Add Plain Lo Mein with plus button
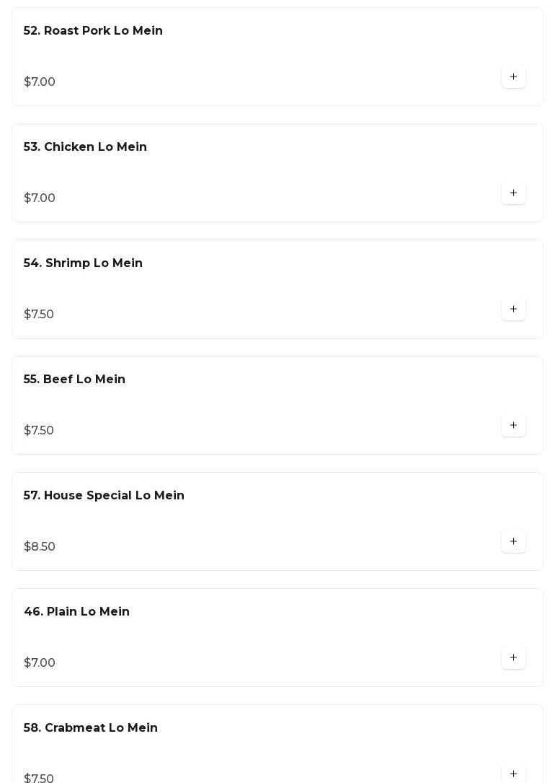The width and height of the screenshot is (555, 783). [513, 658]
